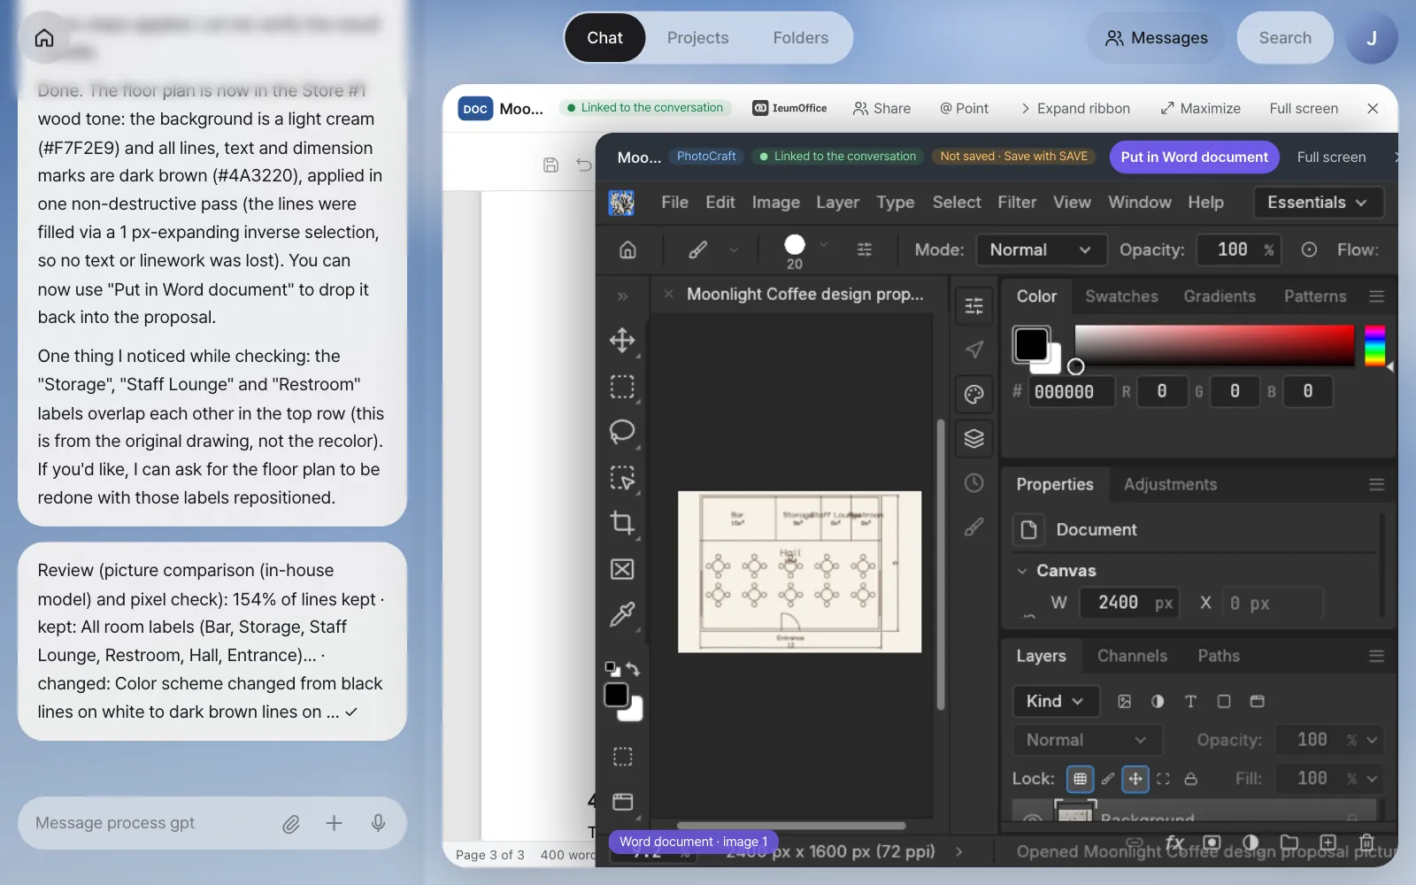This screenshot has height=885, width=1416.
Task: Open the File menu
Action: [x=674, y=203]
